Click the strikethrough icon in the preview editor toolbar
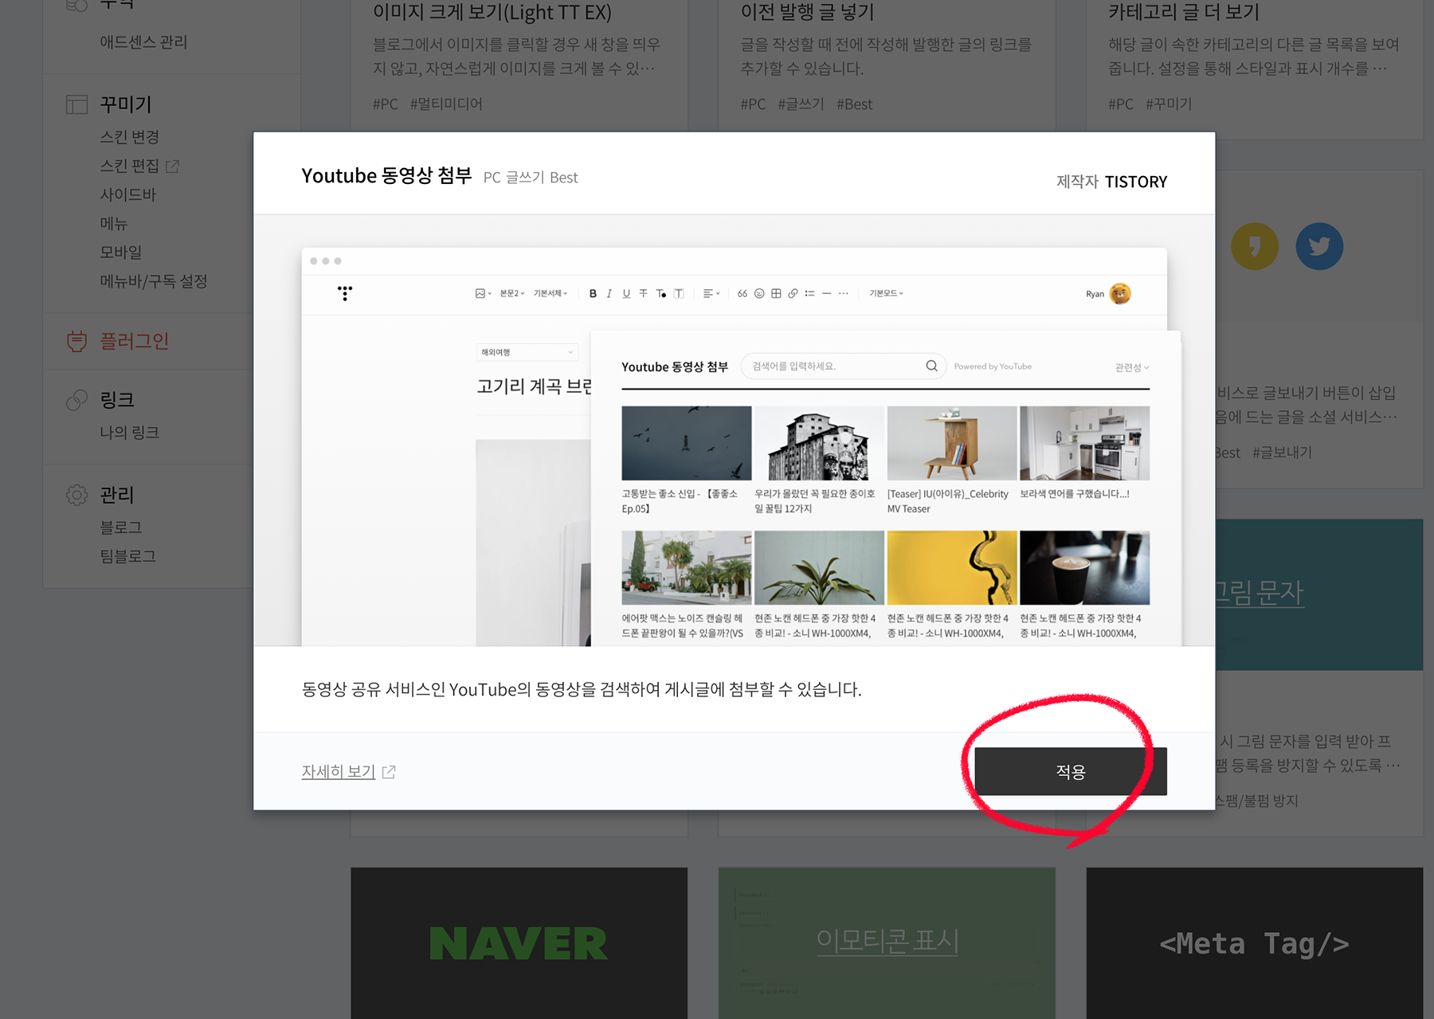 point(643,293)
